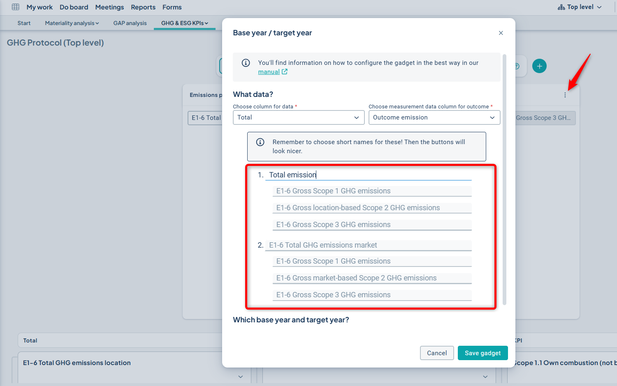Viewport: 617px width, 386px height.
Task: Open the three-dot gadget options menu
Action: coord(565,95)
